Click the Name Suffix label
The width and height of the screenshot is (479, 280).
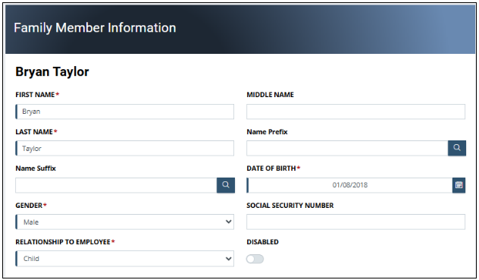(36, 168)
